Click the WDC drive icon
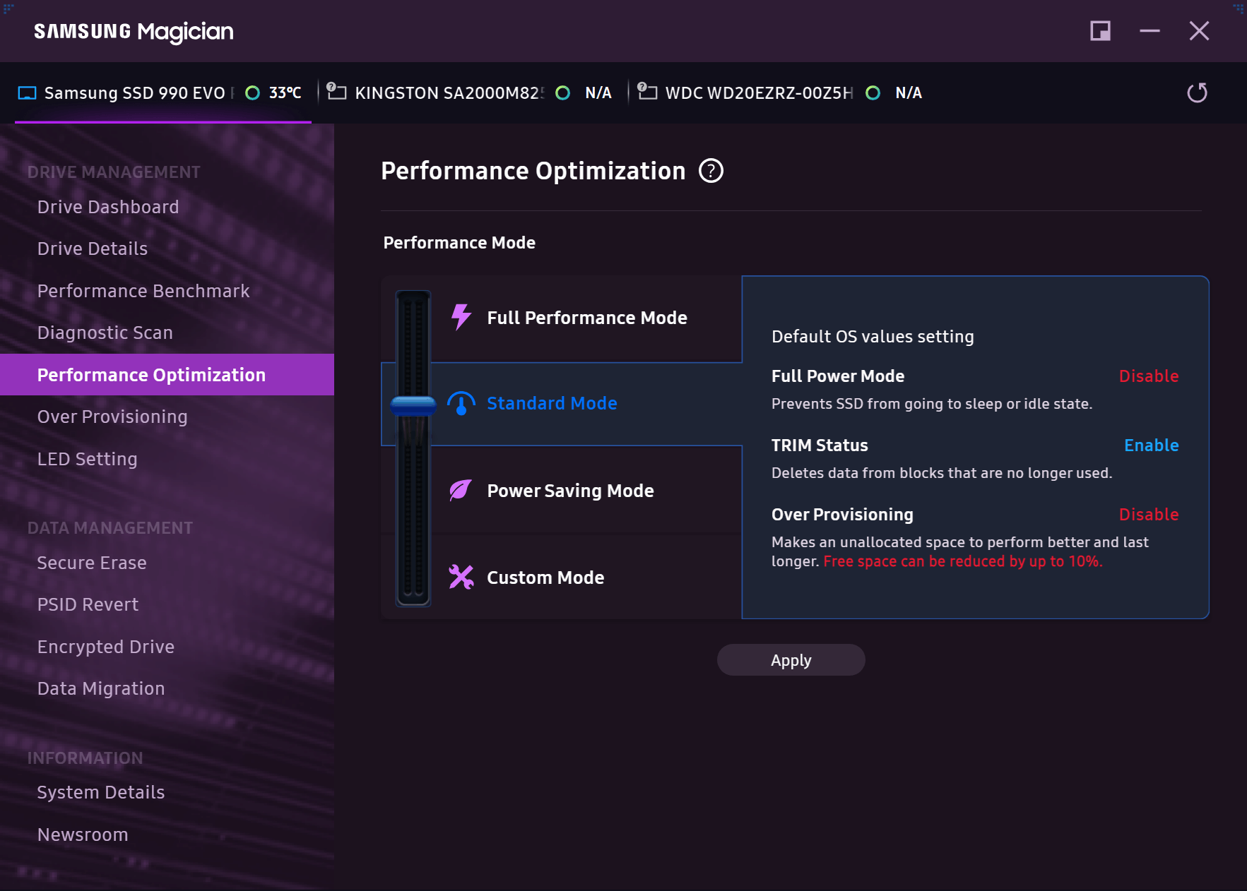Image resolution: width=1247 pixels, height=891 pixels. pos(647,92)
